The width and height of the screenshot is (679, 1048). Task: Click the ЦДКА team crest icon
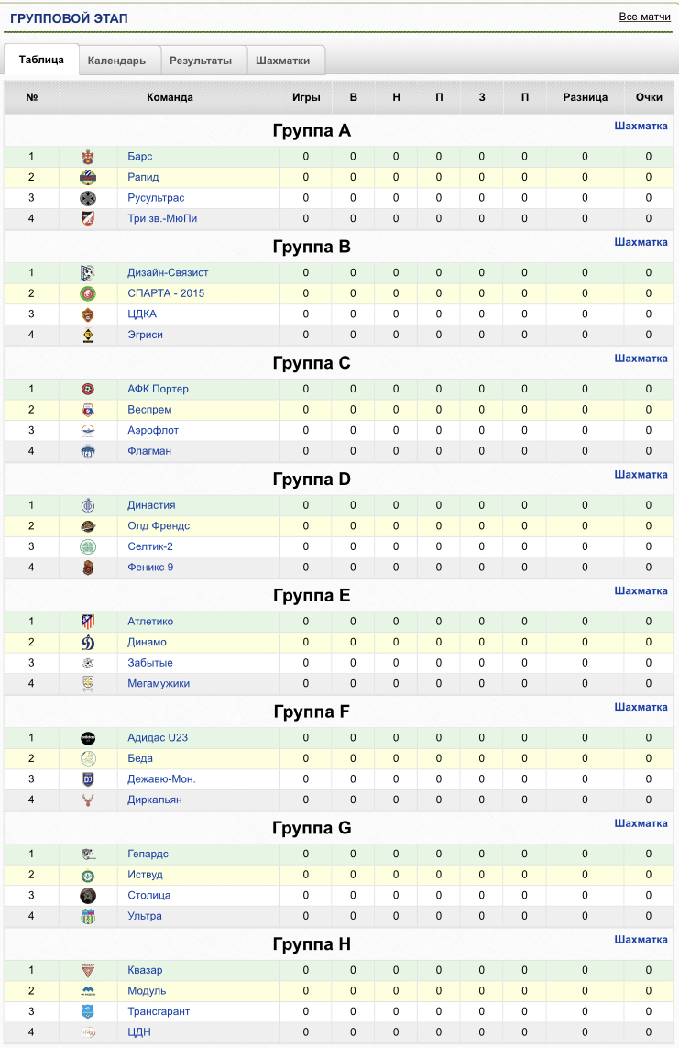click(88, 314)
